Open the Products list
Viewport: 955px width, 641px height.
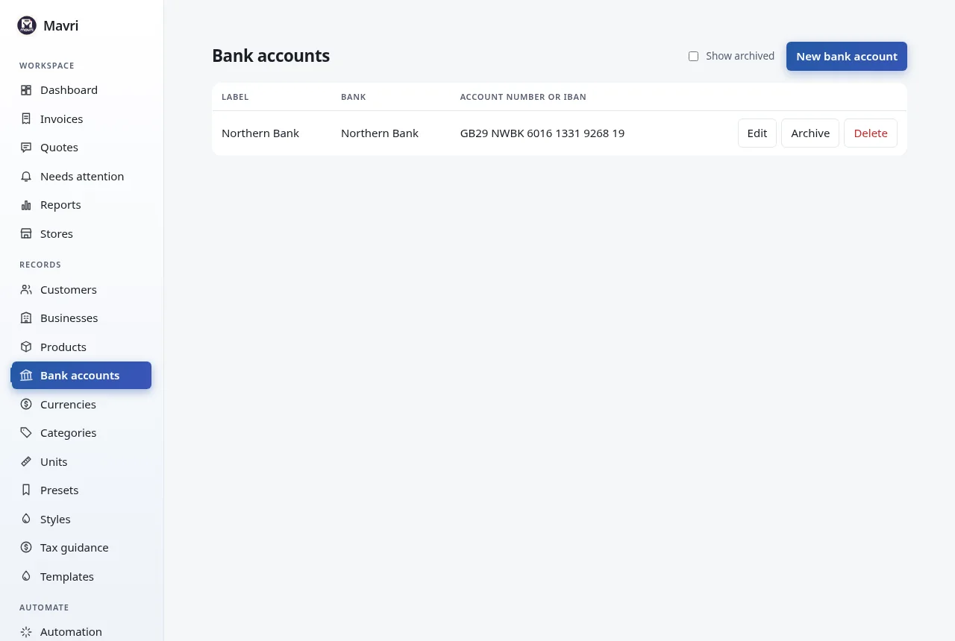(x=81, y=347)
